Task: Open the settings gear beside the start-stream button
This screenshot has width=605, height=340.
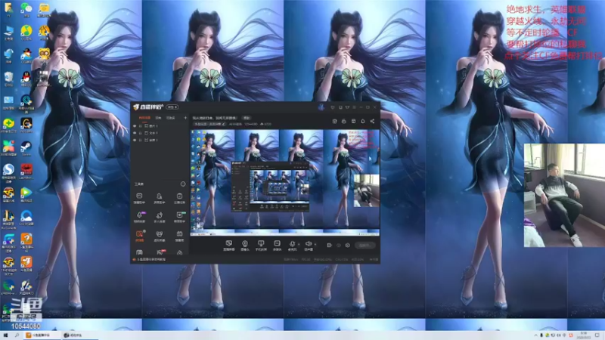Action: 348,245
